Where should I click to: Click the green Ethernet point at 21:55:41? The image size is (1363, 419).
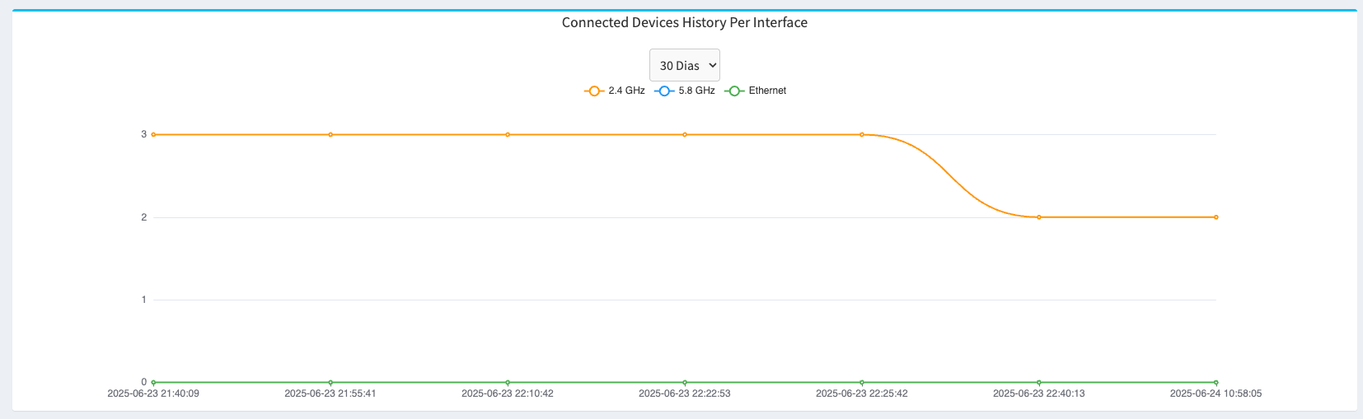(x=330, y=382)
